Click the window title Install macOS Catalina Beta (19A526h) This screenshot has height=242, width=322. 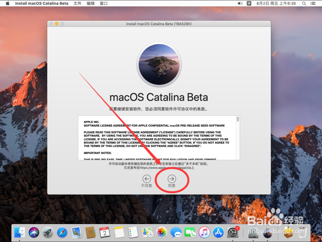[159, 24]
